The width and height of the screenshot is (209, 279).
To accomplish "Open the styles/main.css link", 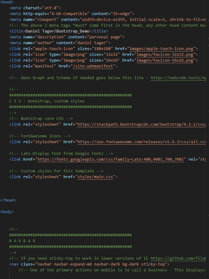I will pyautogui.click(x=95, y=177).
